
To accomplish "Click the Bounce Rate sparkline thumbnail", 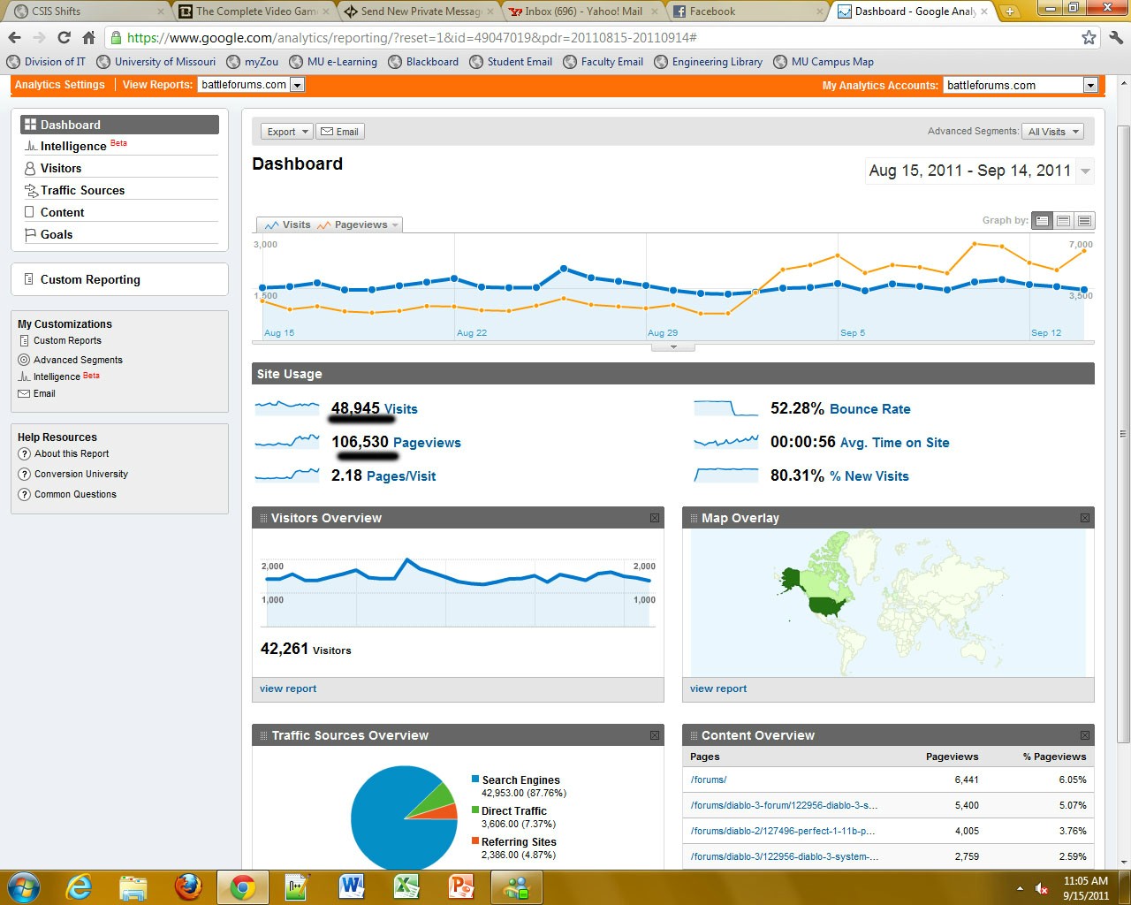I will coord(726,408).
